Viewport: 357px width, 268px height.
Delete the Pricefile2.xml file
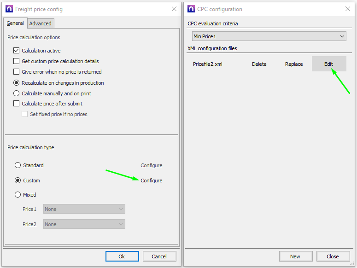tap(259, 64)
